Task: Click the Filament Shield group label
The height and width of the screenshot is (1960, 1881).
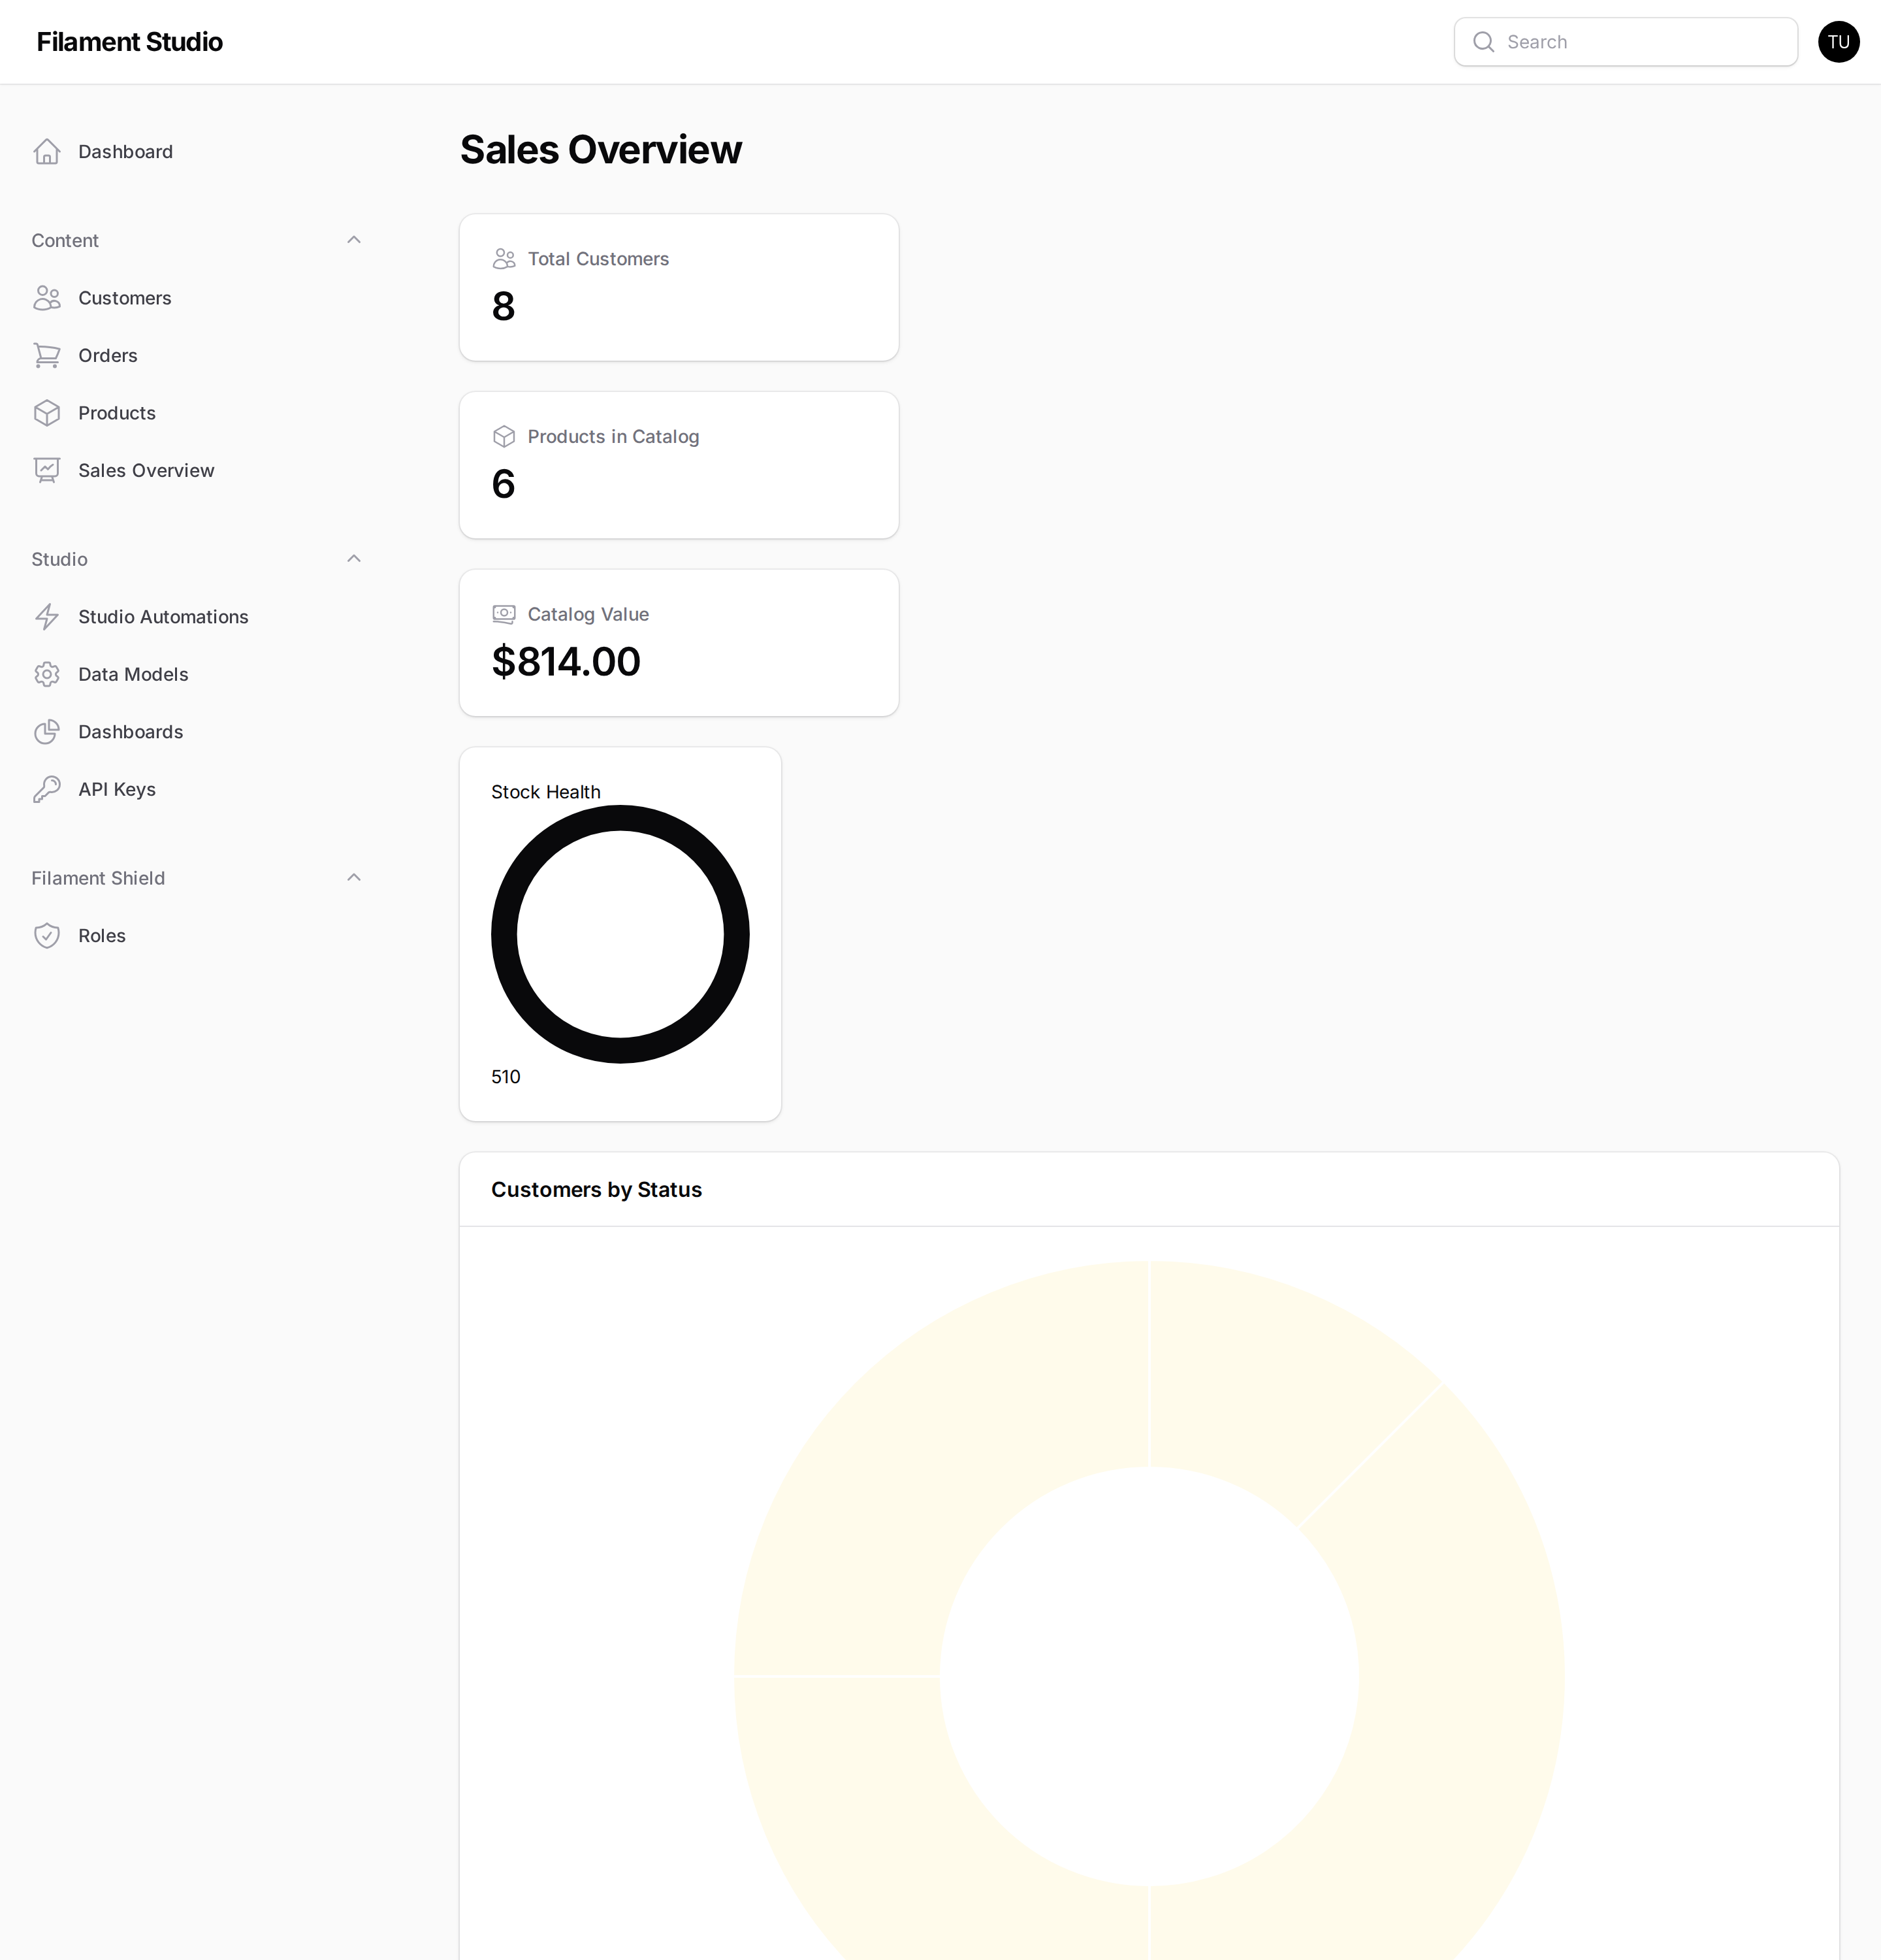Action: [98, 879]
